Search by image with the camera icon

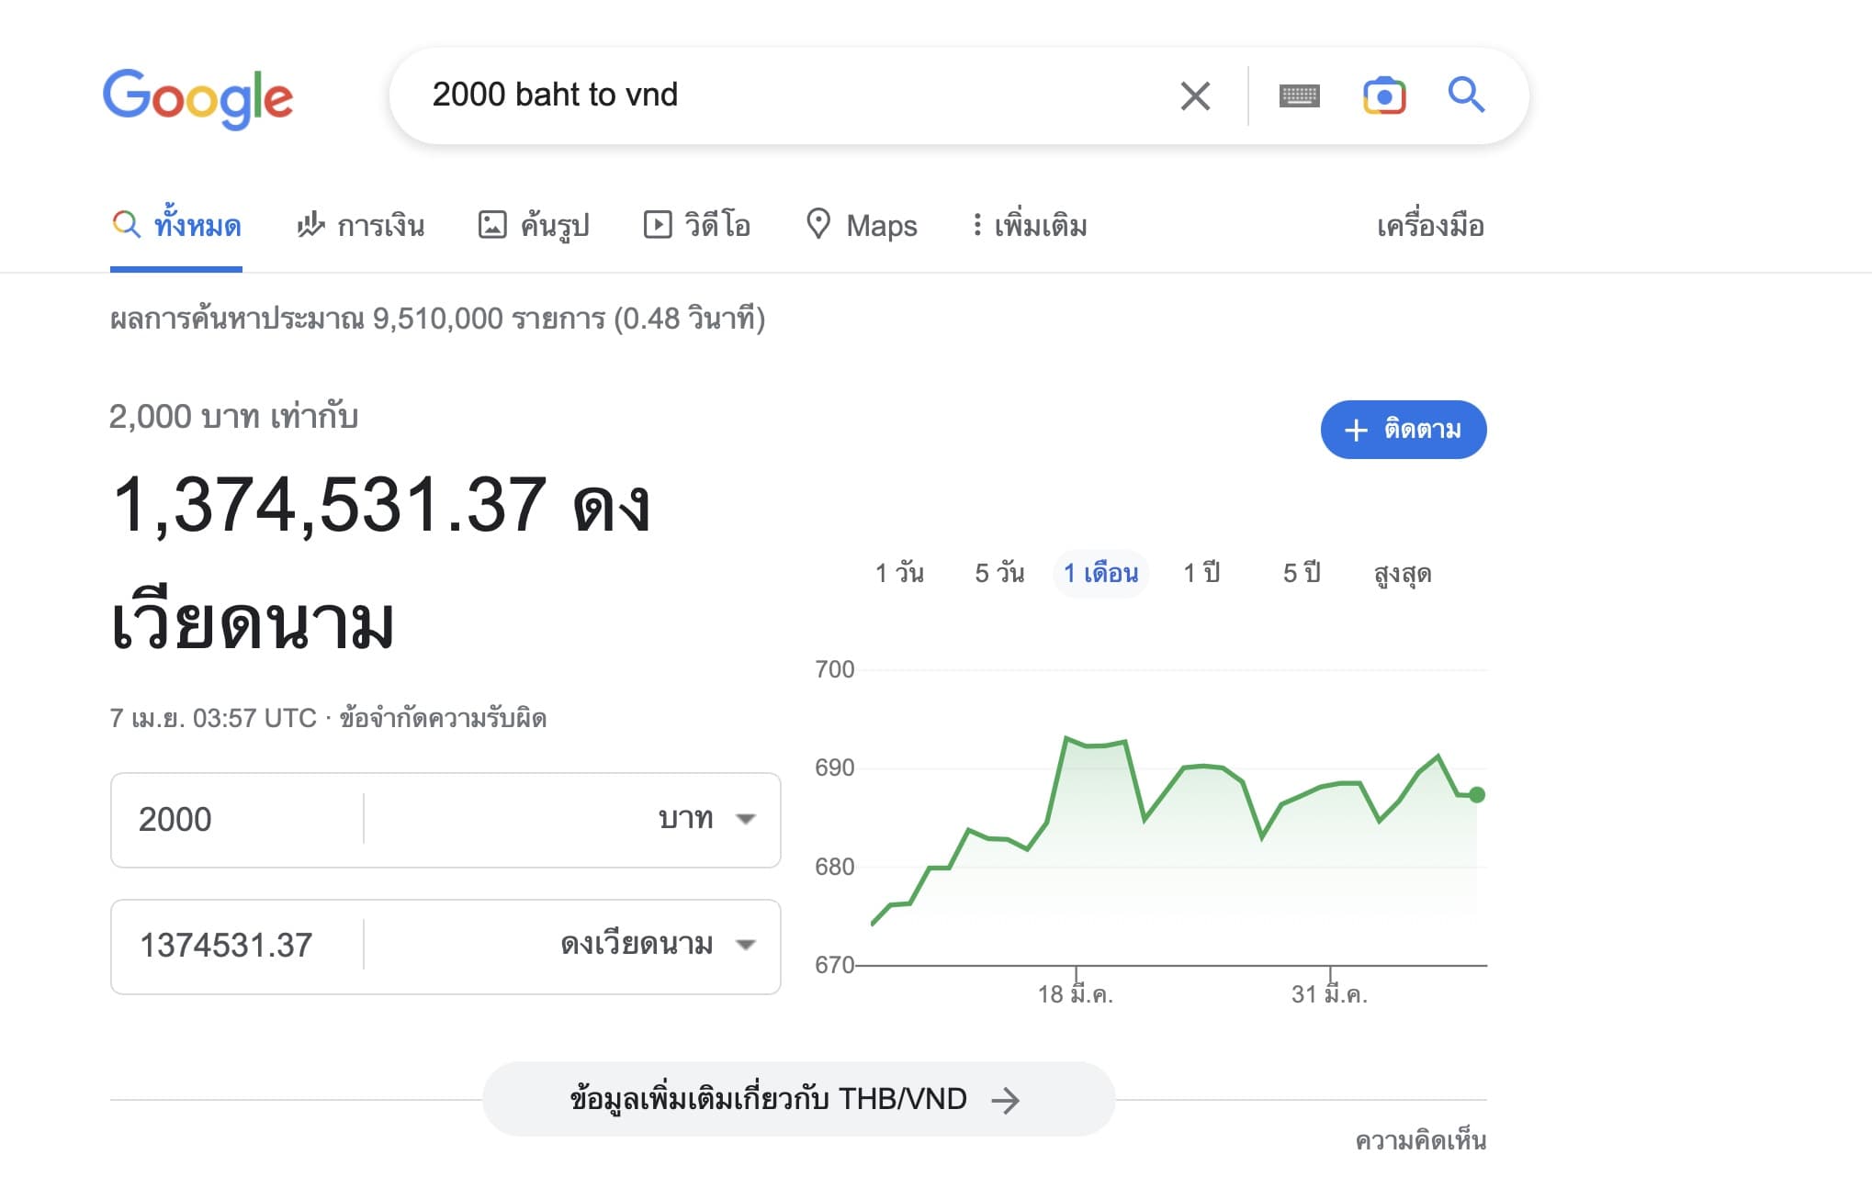point(1384,95)
